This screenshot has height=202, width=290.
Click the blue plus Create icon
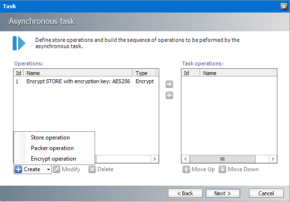[x=18, y=169]
